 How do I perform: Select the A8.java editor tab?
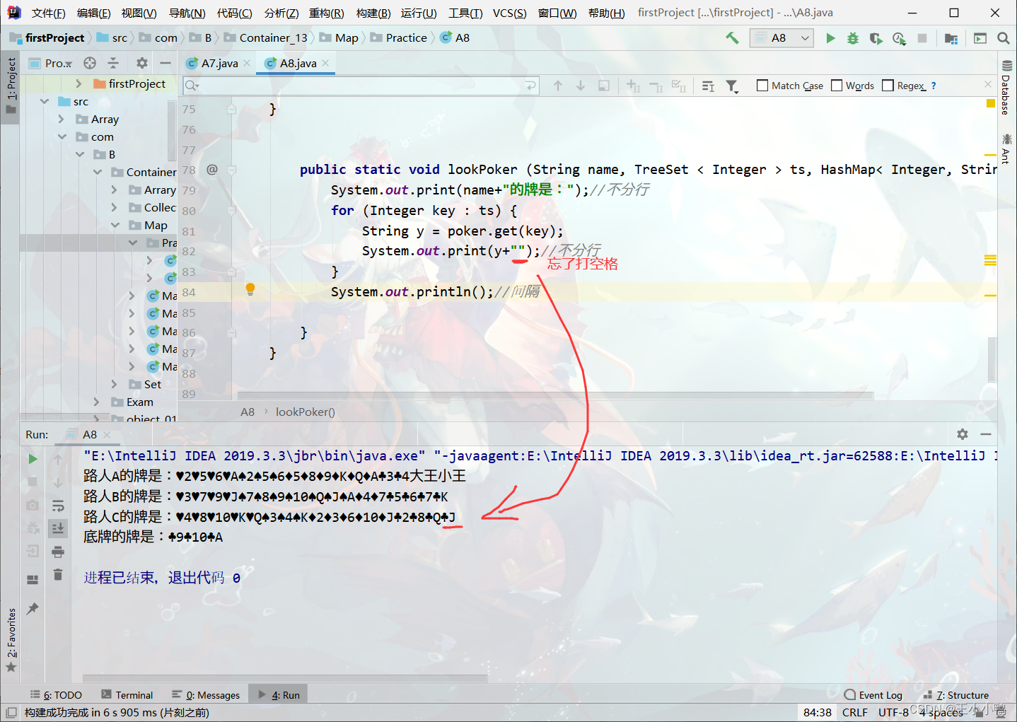[x=297, y=64]
